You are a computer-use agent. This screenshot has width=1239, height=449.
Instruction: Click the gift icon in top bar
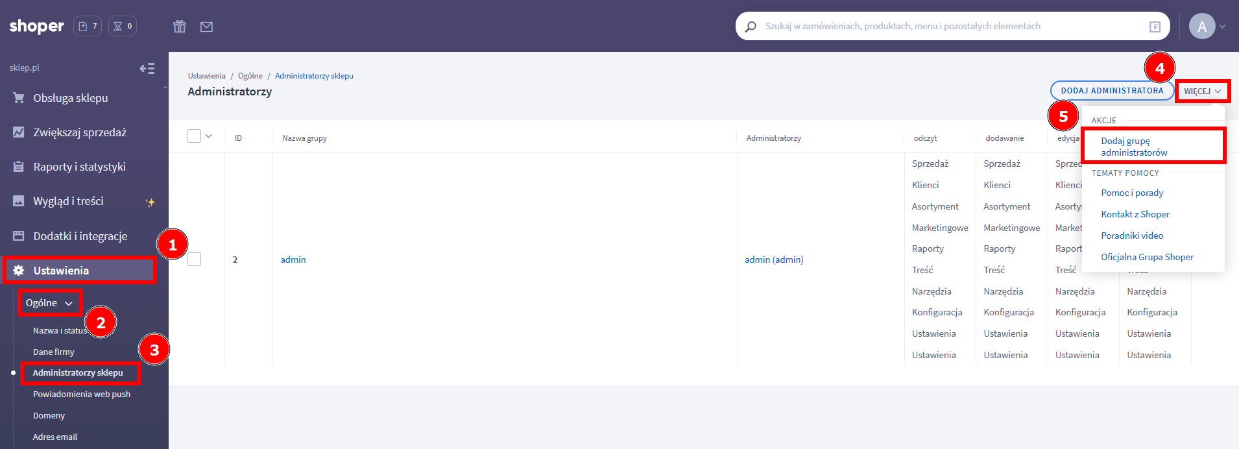[180, 27]
